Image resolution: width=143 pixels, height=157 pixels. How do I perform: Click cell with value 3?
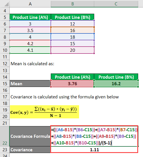coord(30,24)
